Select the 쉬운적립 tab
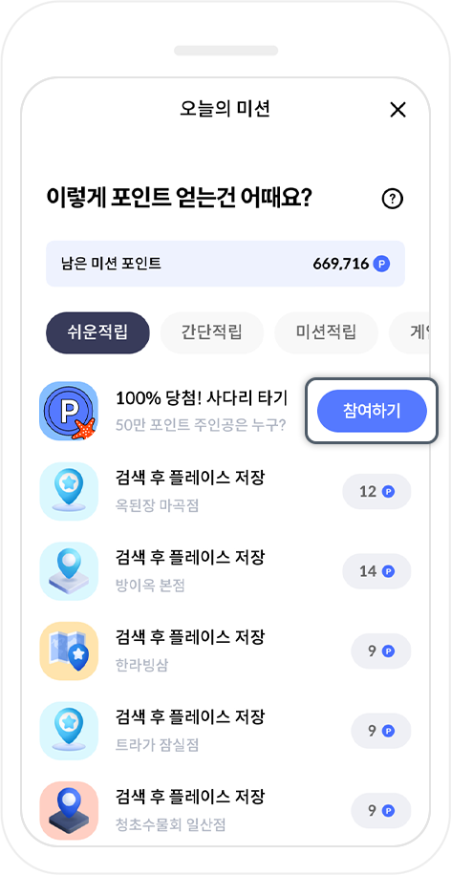Image resolution: width=451 pixels, height=875 pixels. tap(97, 332)
